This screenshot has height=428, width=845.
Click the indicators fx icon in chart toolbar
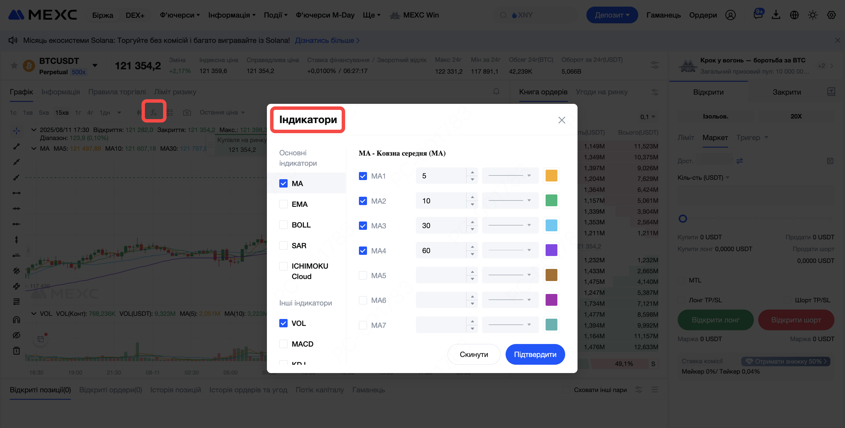coord(154,112)
